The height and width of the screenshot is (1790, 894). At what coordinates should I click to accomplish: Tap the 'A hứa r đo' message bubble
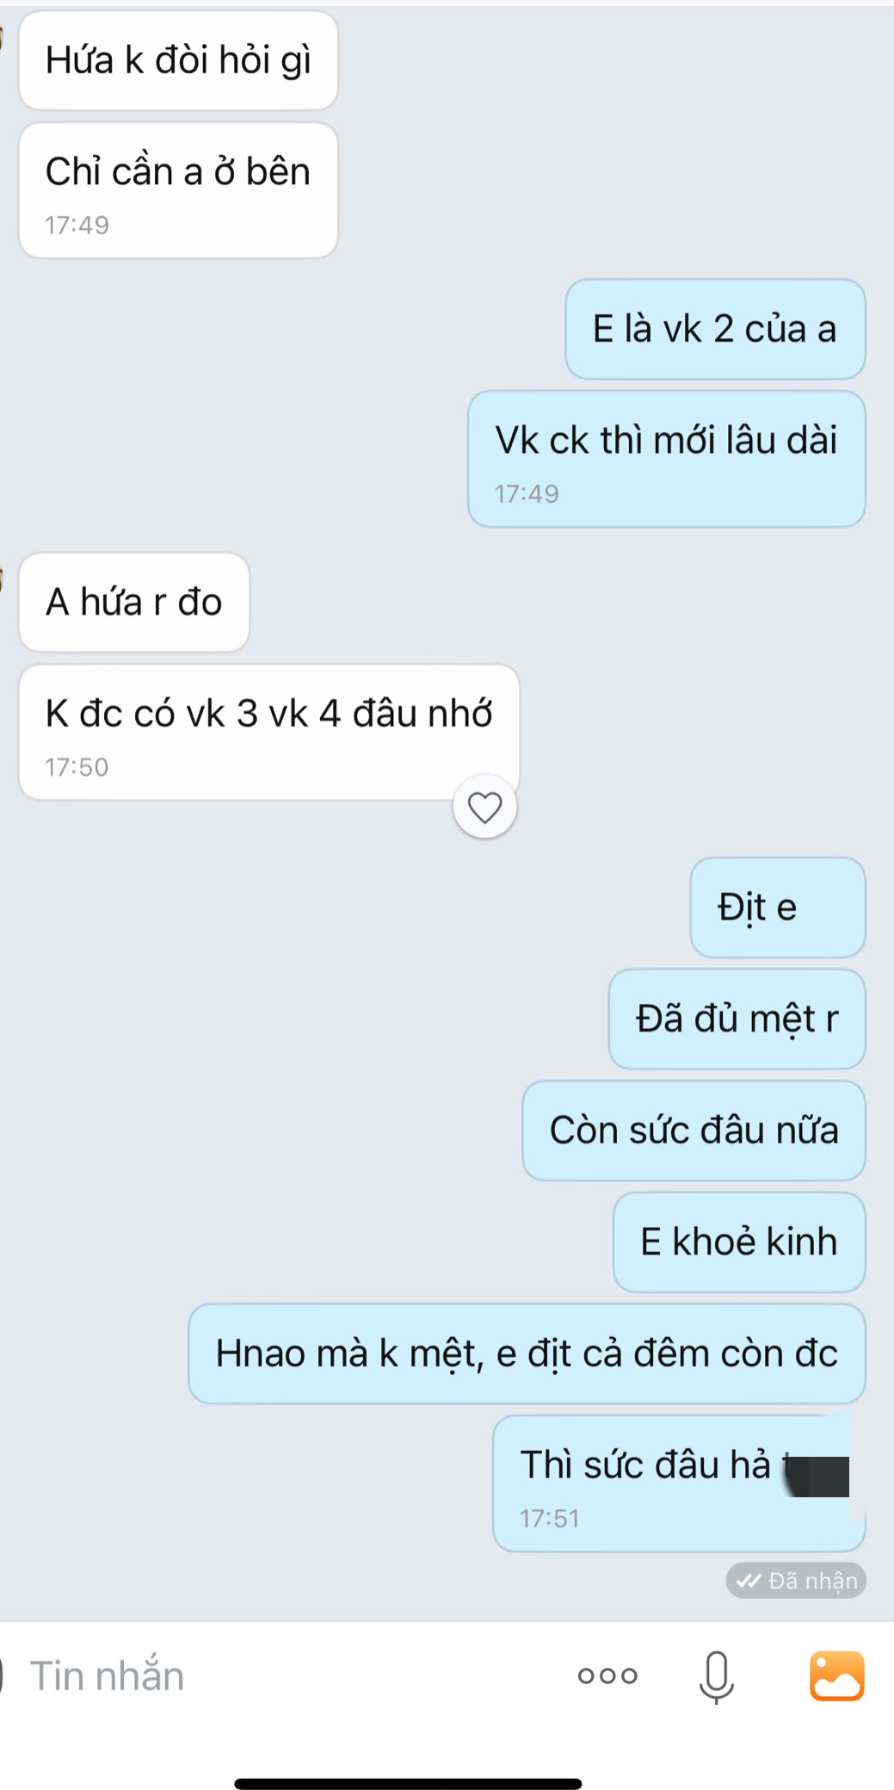(x=134, y=602)
